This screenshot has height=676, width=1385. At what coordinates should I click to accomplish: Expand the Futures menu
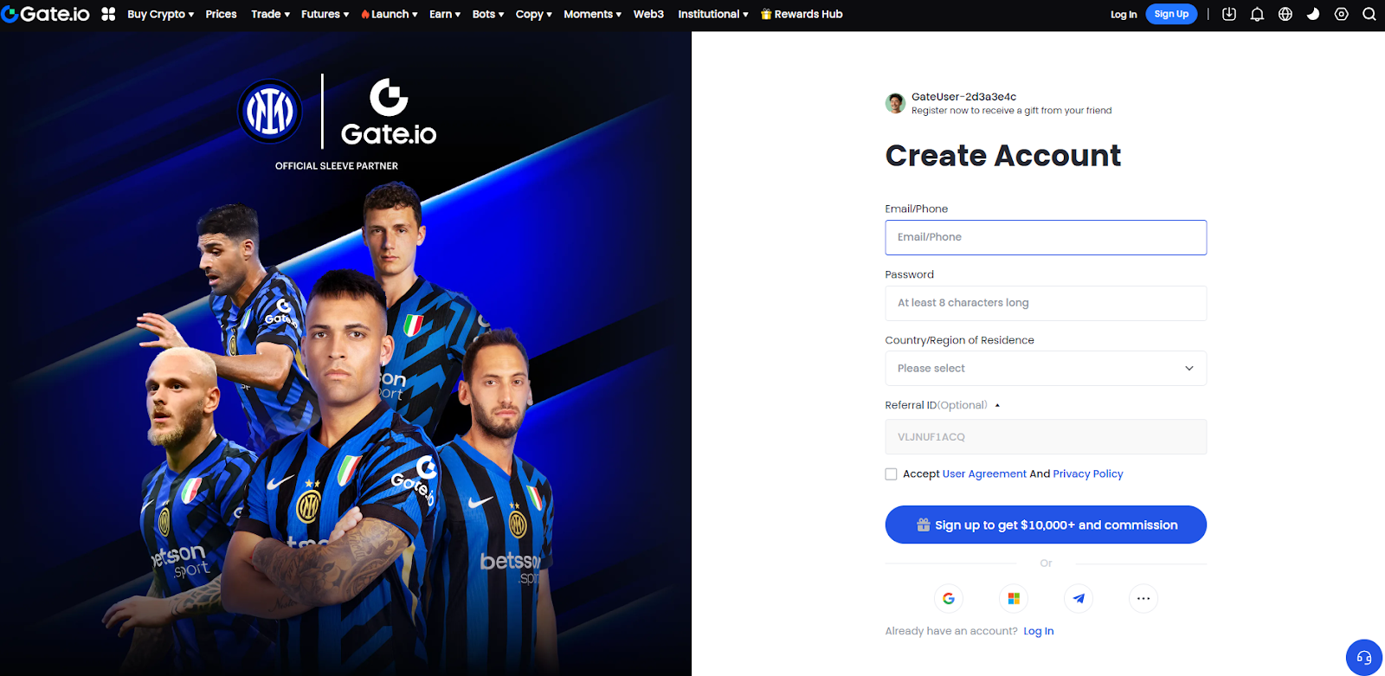click(325, 14)
